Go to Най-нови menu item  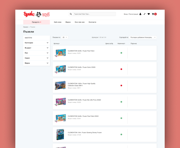[x=57, y=22]
